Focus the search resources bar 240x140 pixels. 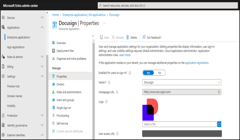(167, 5)
